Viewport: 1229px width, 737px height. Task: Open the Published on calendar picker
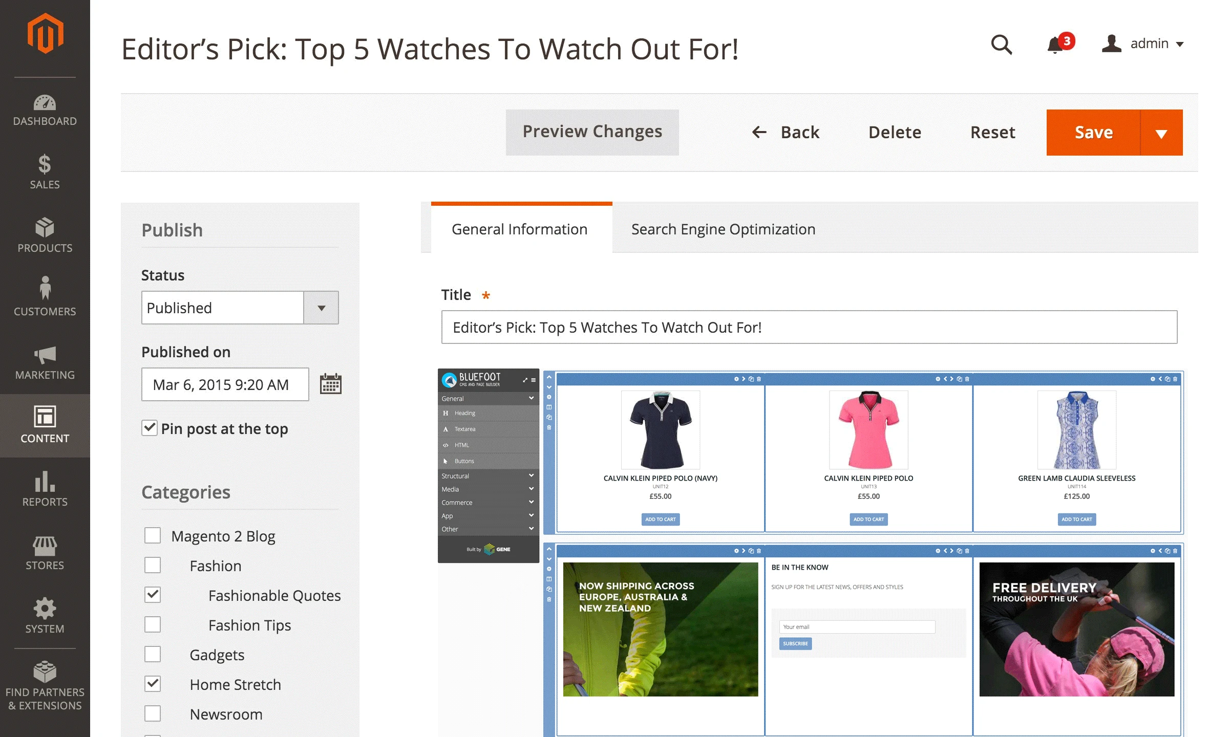pos(331,384)
